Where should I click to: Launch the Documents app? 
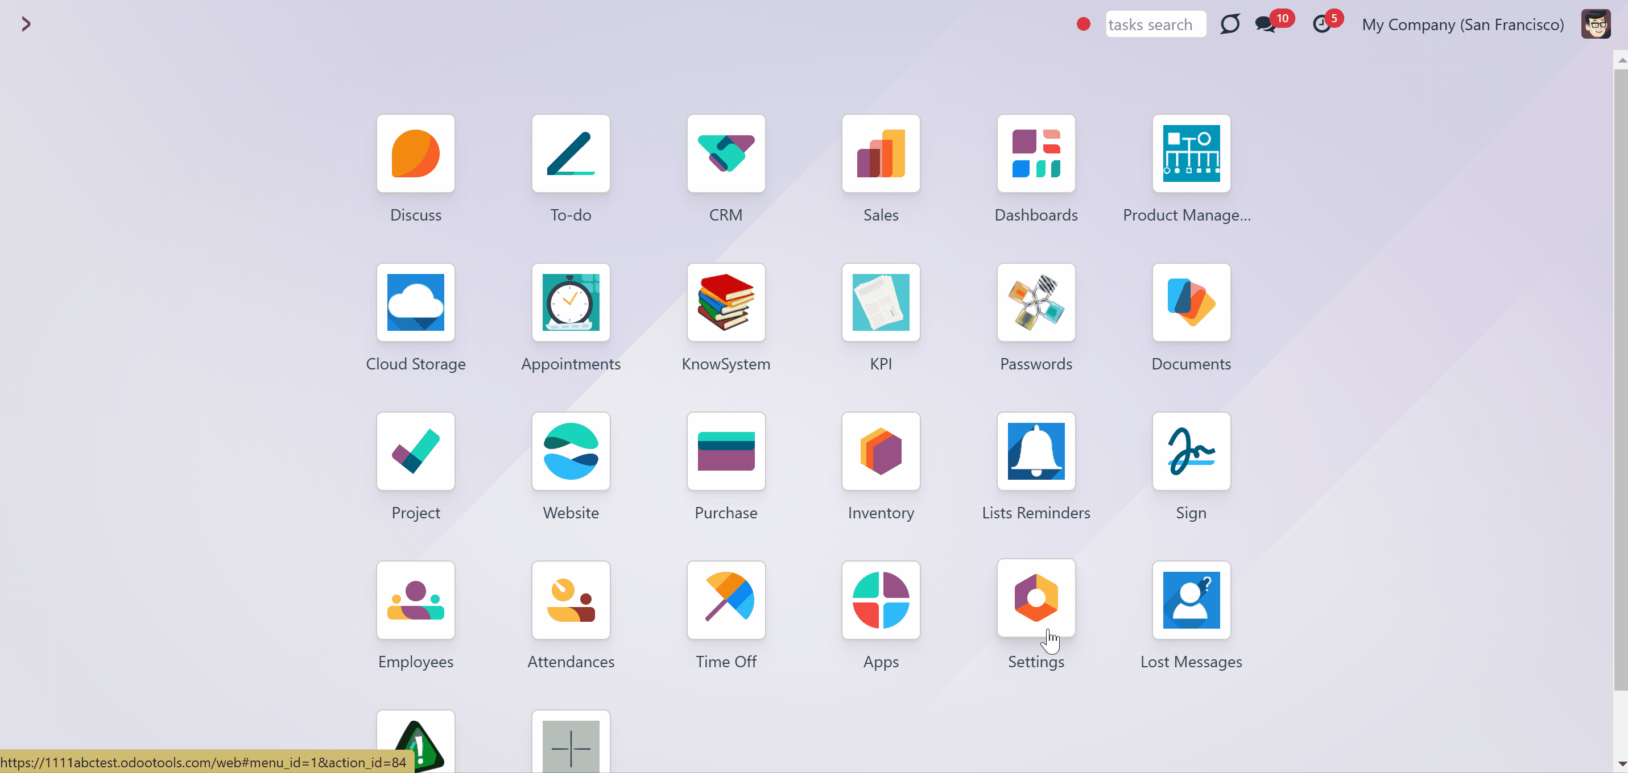coord(1191,302)
